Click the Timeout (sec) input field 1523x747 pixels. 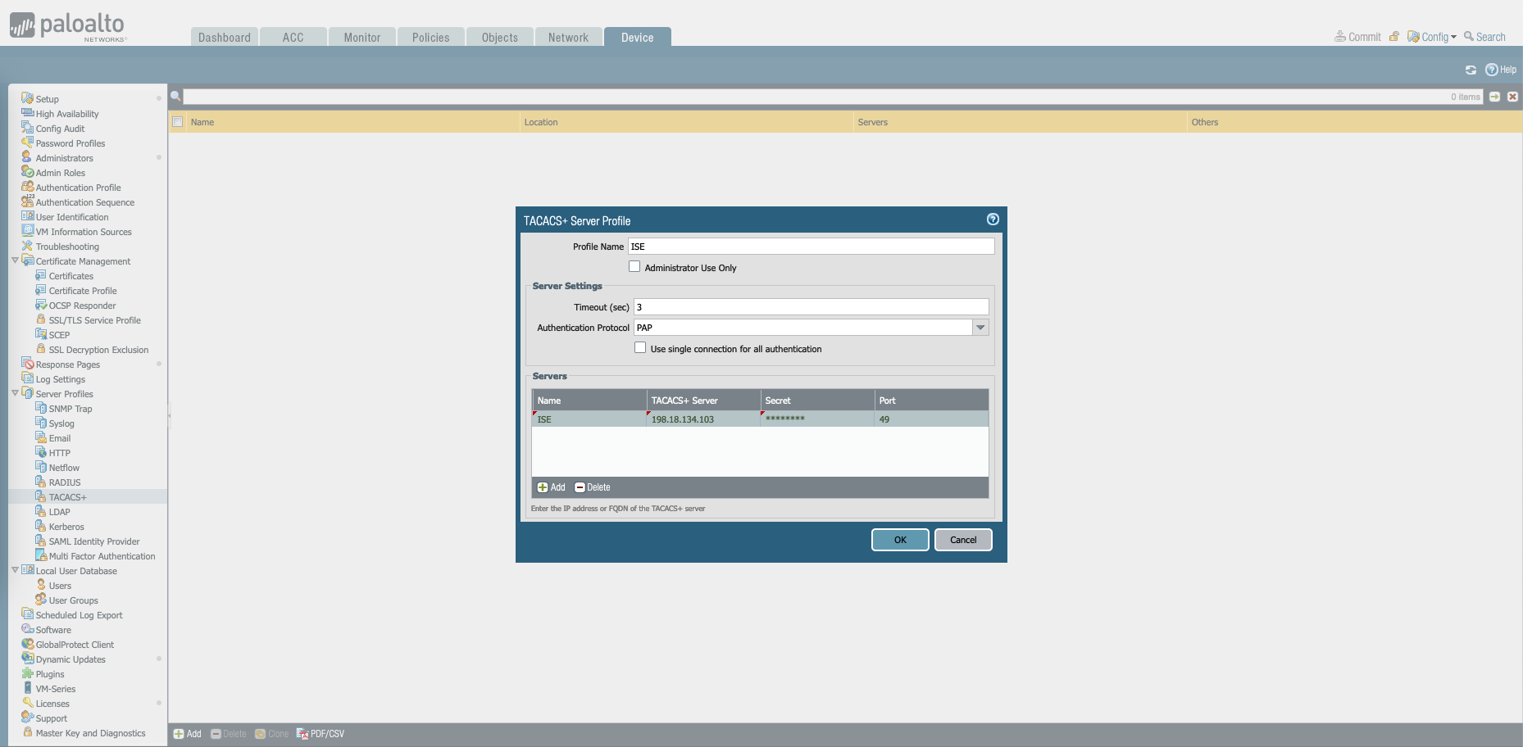pyautogui.click(x=810, y=307)
